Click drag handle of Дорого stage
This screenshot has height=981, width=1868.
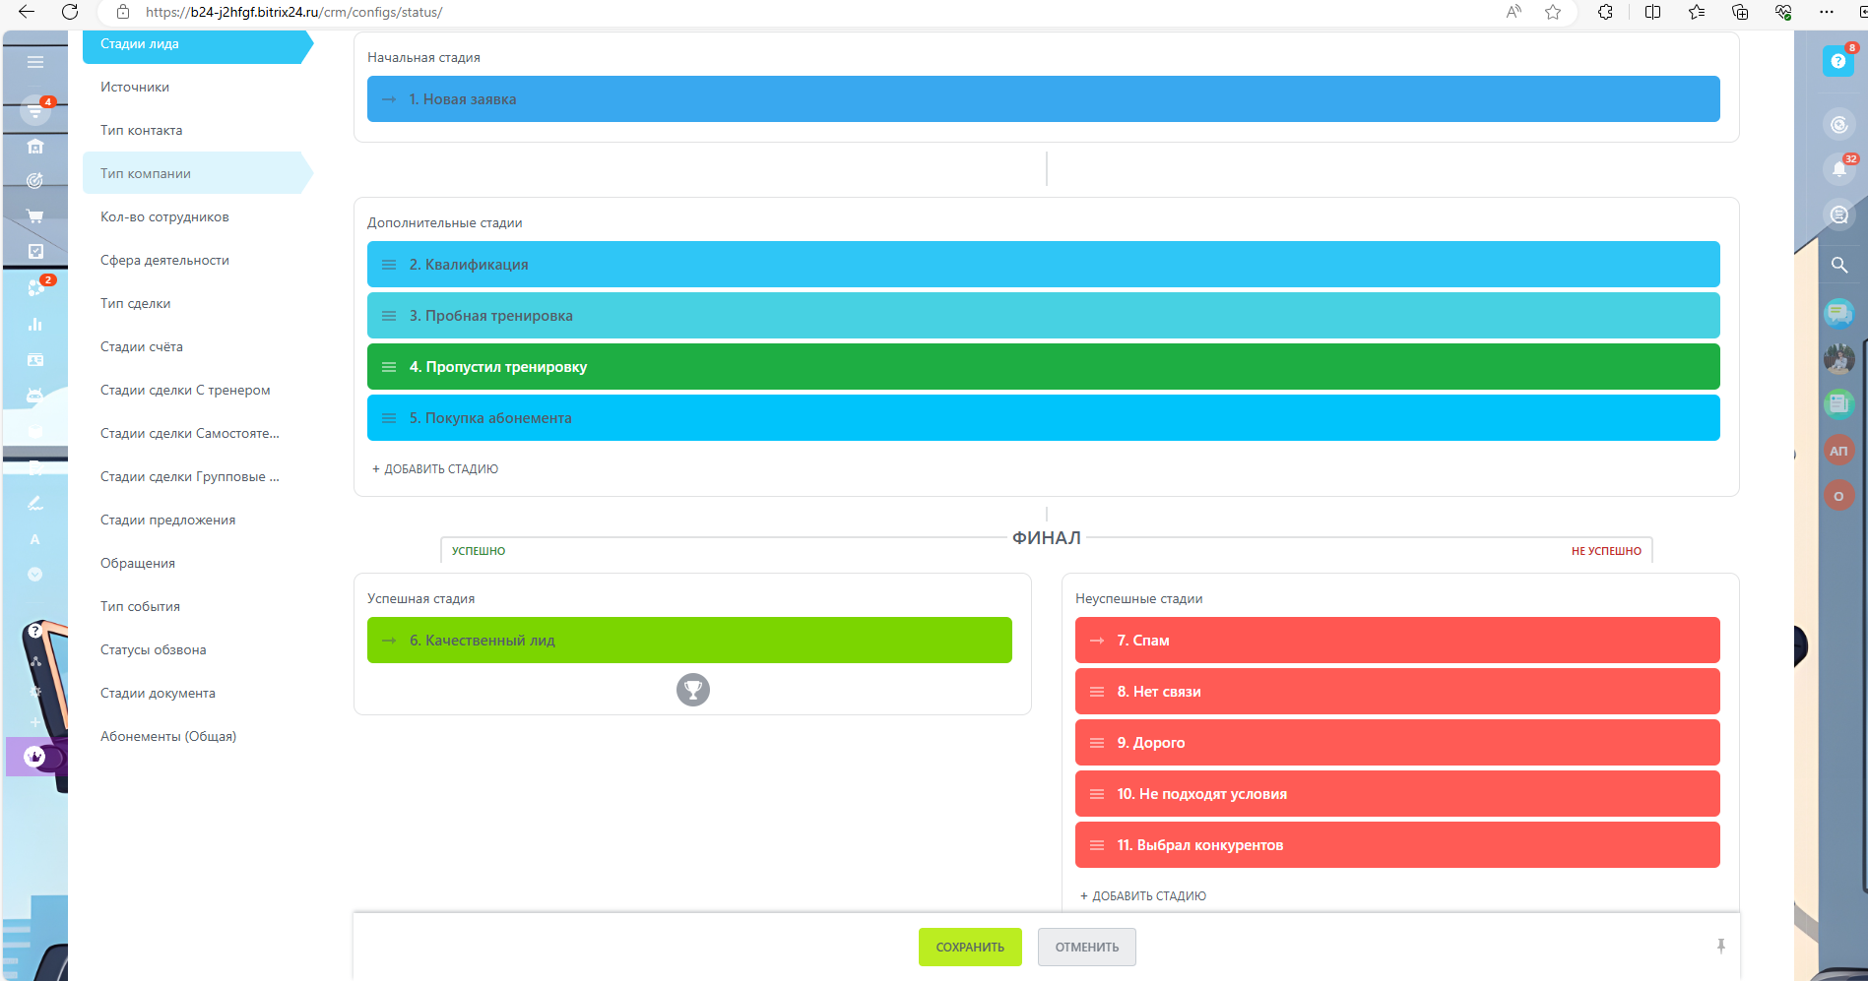1097,743
